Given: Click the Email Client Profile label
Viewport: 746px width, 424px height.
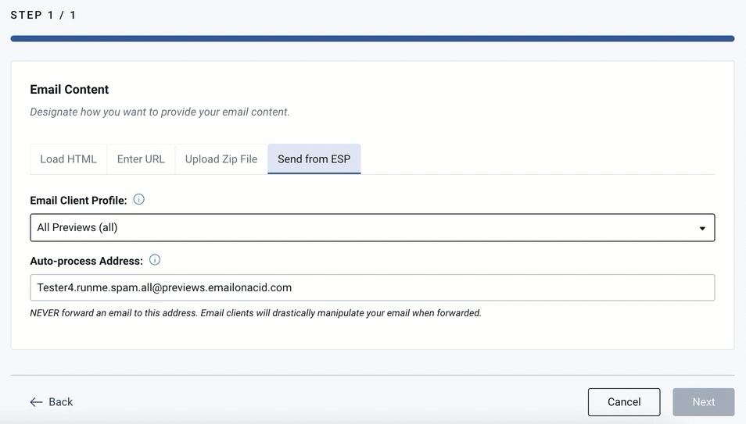Looking at the screenshot, I should point(78,201).
